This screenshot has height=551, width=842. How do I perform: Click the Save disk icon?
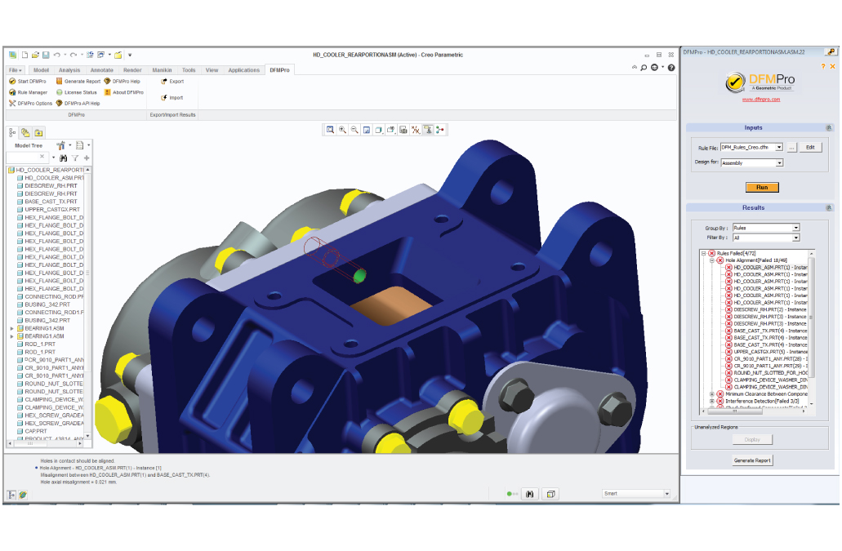click(47, 55)
